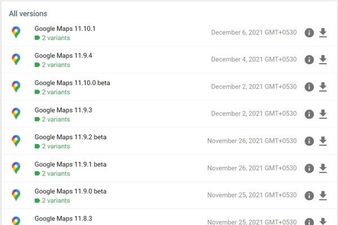Open Google Maps 11.9.4 version page

tap(63, 56)
